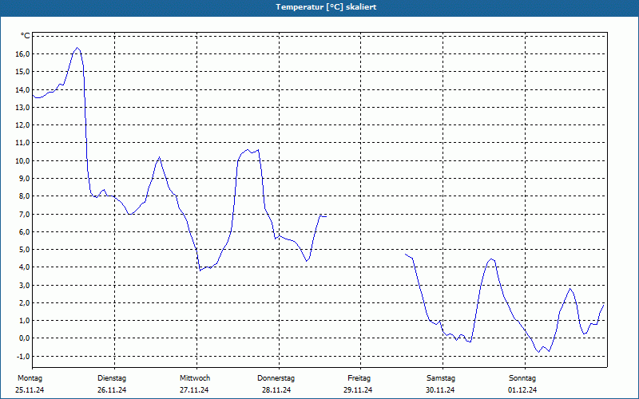The width and height of the screenshot is (639, 399).
Task: Click the Sunday curve minimum below 0°C
Action: point(538,352)
